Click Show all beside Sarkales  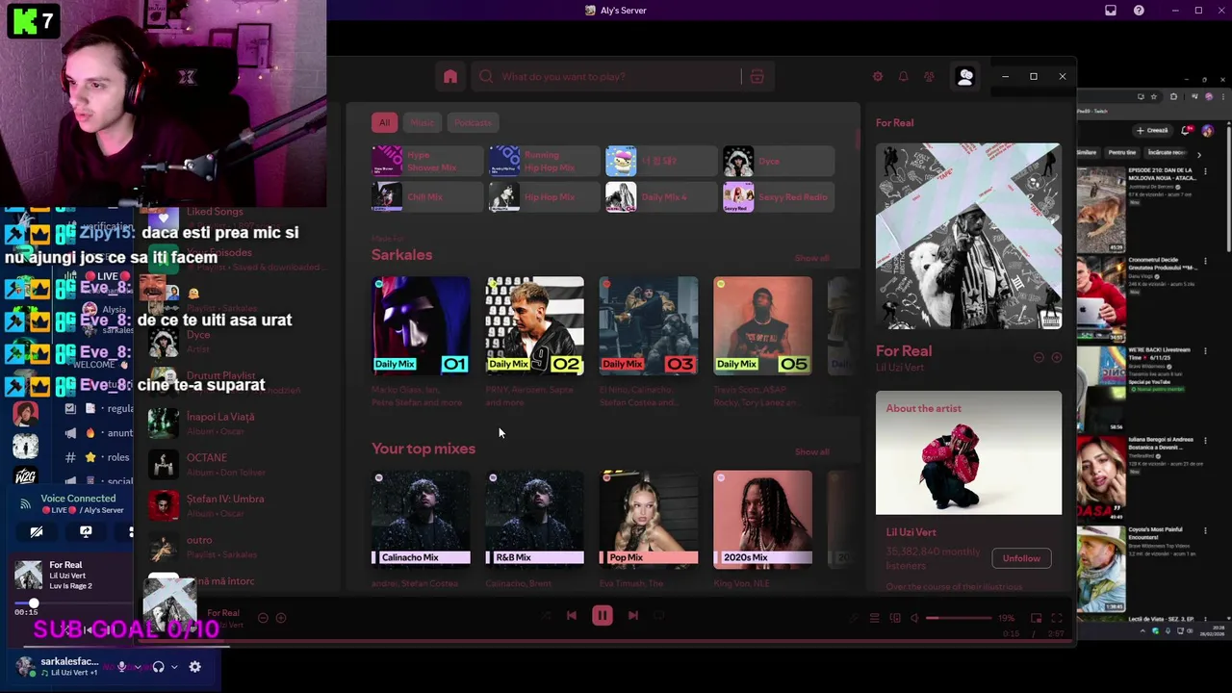811,258
